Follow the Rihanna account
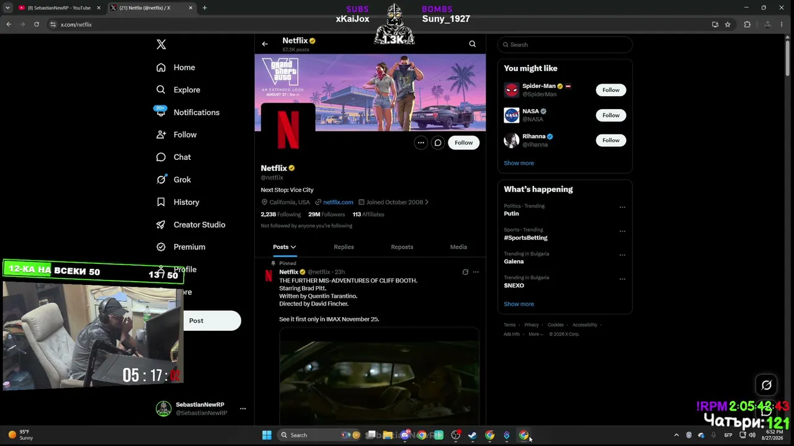Viewport: 794px width, 446px height. 611,140
